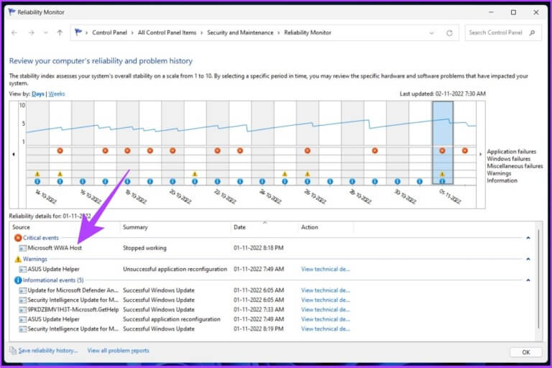Viewport: 552px width, 368px height.
Task: Click the Microsoft WWA Host row icon
Action: (22, 248)
